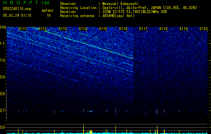Click the 0120 time marker
Viewport: 211px width, 134px height.
204,29
